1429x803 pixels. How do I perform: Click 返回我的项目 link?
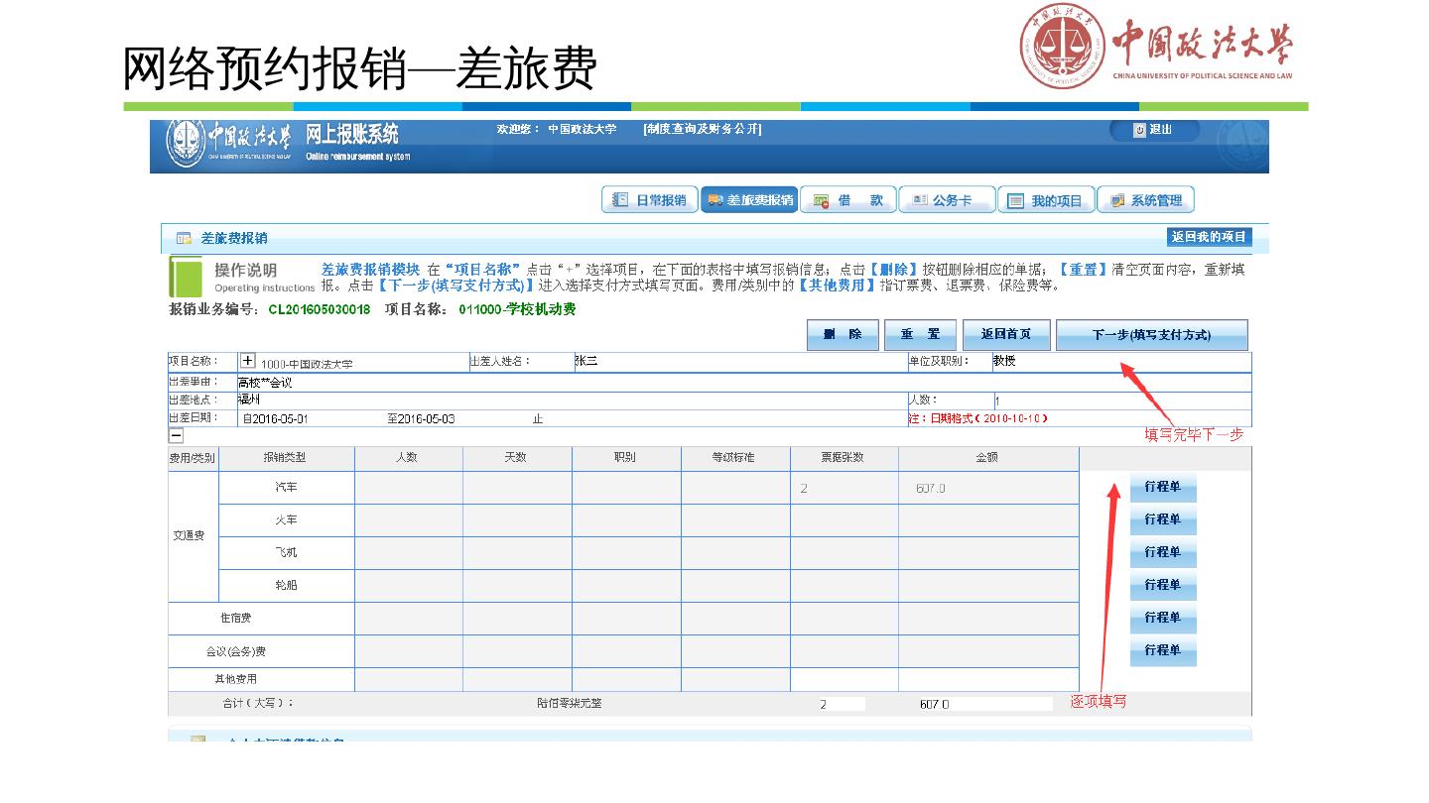click(1208, 237)
